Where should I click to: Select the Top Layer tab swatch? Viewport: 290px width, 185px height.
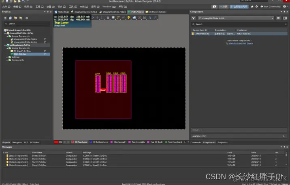(x=72, y=142)
